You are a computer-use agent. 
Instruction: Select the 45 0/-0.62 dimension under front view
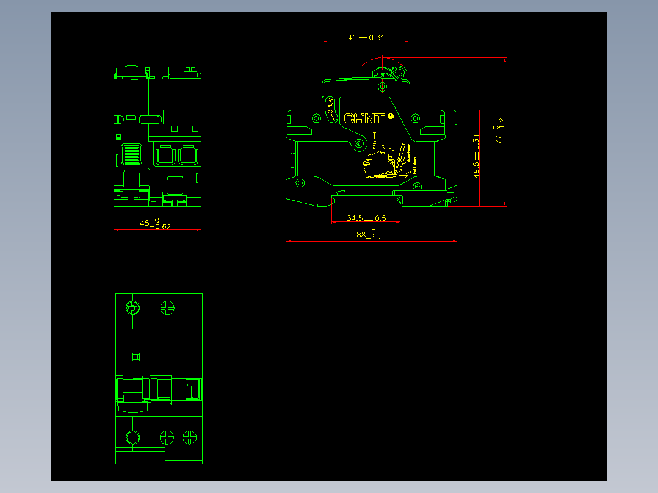point(155,224)
